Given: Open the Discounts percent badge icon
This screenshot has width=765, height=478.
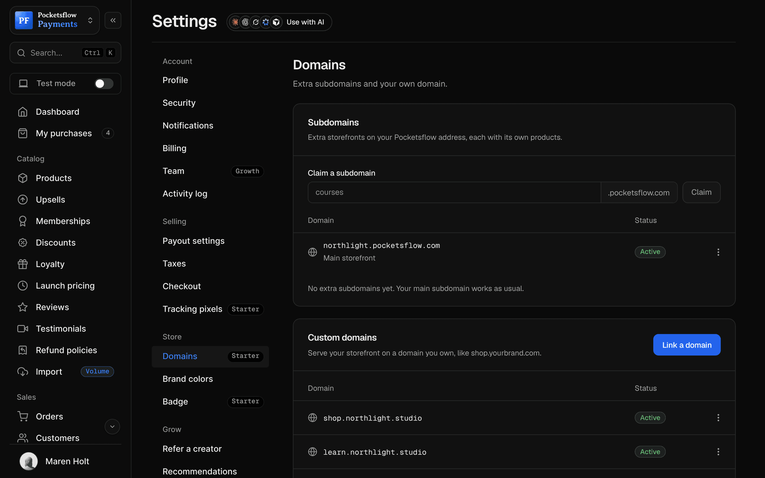Looking at the screenshot, I should (23, 243).
